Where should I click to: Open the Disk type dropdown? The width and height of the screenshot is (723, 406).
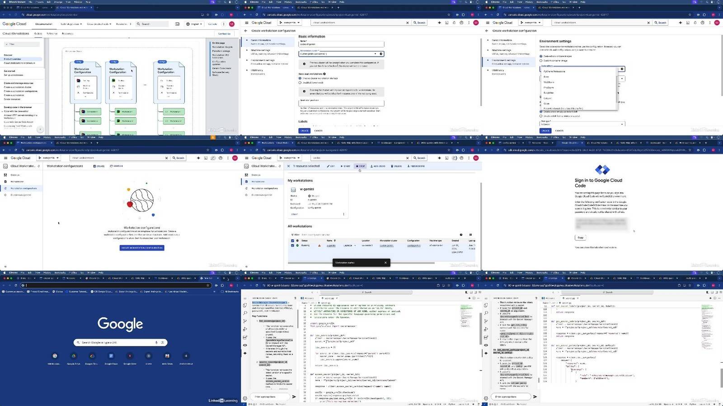(582, 123)
